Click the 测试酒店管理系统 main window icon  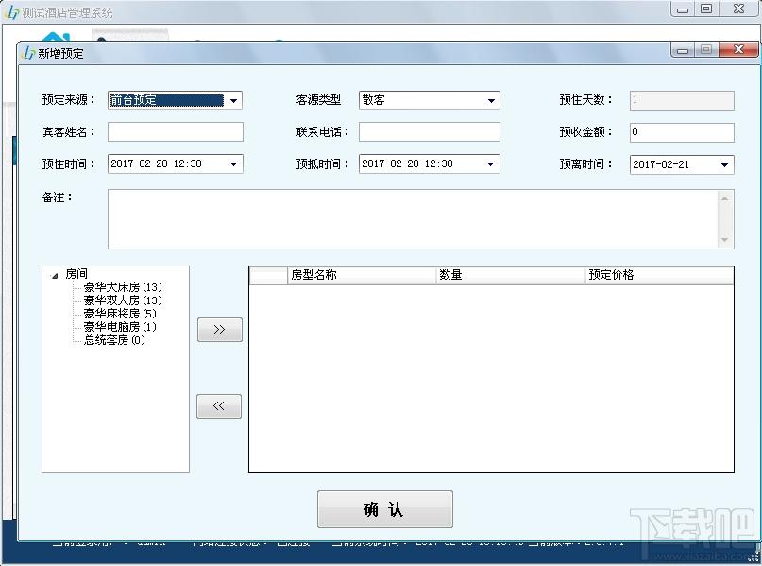point(11,12)
